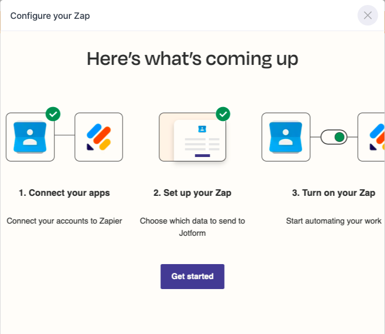Click the Jotform icon under Connect your apps
This screenshot has height=334, width=385.
pyautogui.click(x=99, y=137)
